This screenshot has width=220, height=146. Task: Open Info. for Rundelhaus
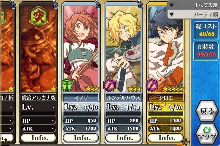coord(123,138)
